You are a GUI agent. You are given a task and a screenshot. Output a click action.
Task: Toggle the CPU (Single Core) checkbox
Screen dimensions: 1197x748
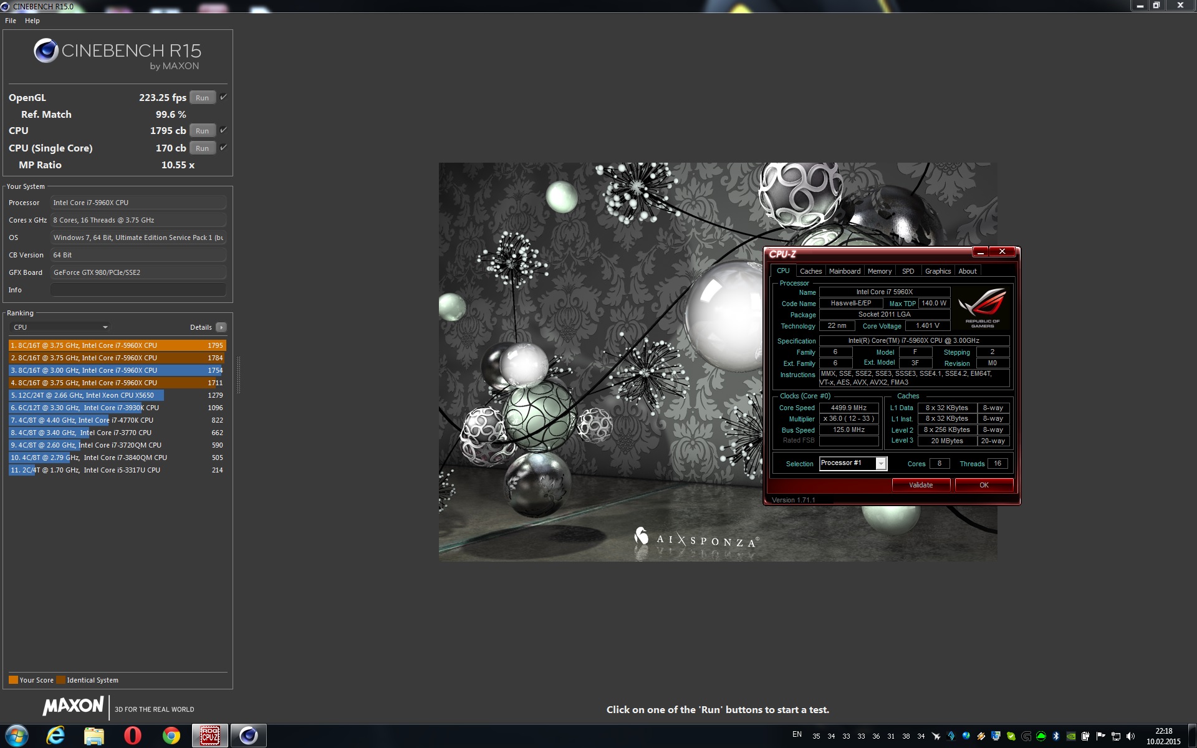(x=223, y=148)
